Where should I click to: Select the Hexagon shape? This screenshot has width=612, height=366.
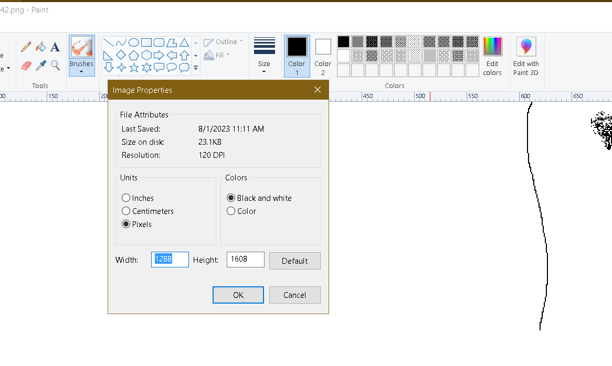click(146, 55)
